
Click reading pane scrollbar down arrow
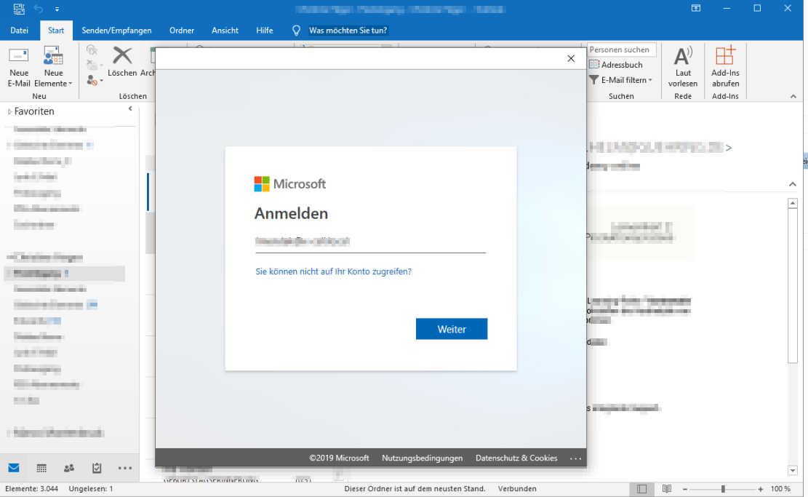pyautogui.click(x=793, y=470)
